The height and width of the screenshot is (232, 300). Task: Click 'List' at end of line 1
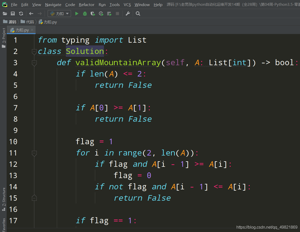tap(137, 40)
